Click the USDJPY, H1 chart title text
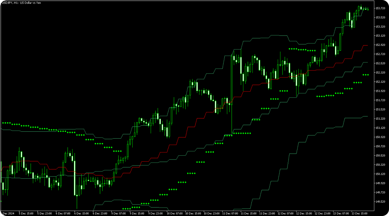This screenshot has height=216, width=389. point(21,3)
